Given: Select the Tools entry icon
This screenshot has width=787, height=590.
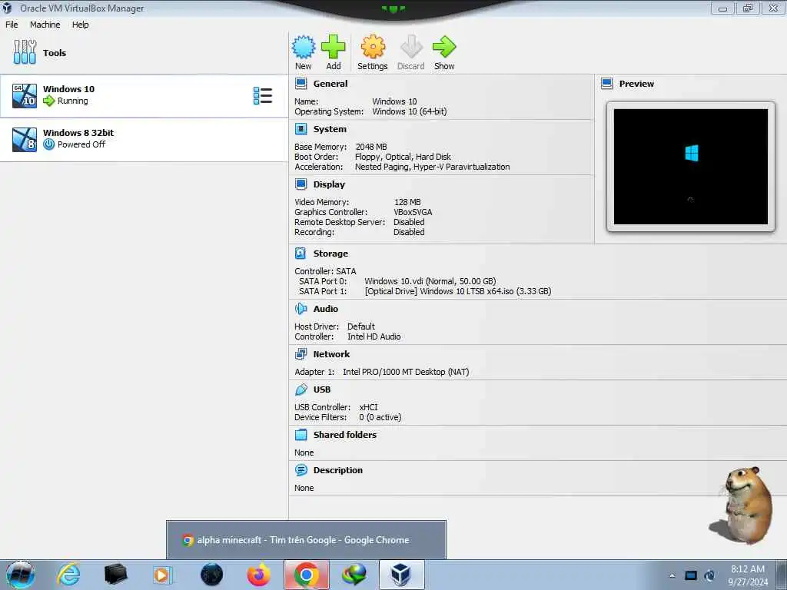Looking at the screenshot, I should (x=25, y=52).
